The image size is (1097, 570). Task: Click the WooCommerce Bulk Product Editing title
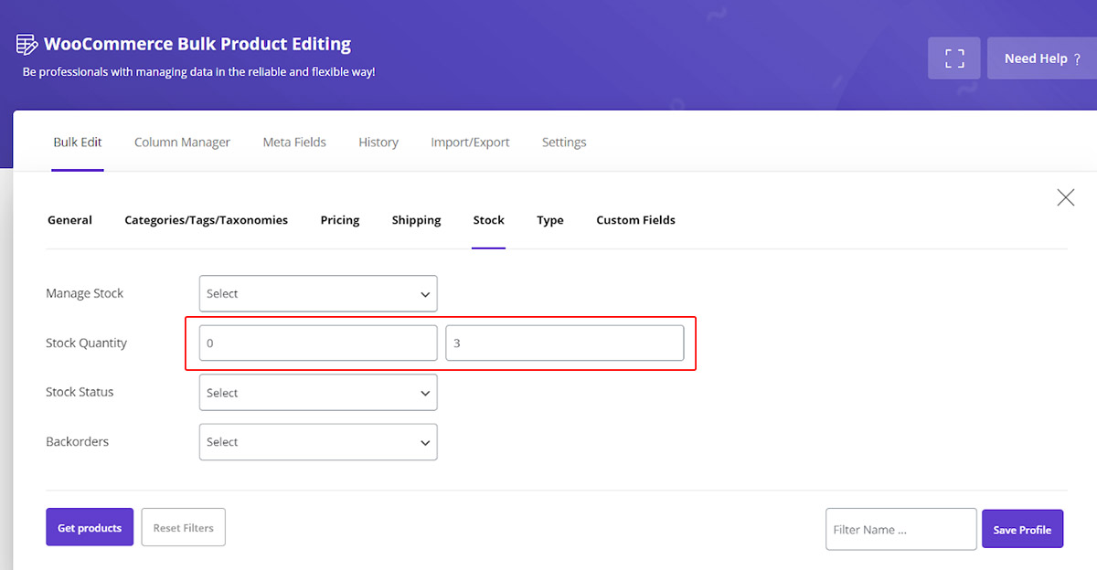[197, 44]
